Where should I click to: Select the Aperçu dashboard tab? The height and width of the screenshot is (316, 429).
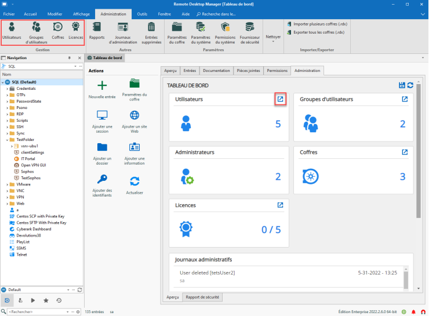click(170, 71)
